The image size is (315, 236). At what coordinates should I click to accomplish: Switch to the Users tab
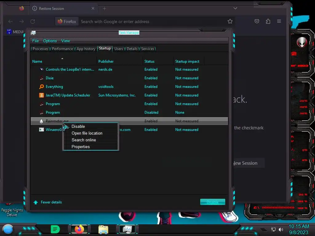pos(119,49)
